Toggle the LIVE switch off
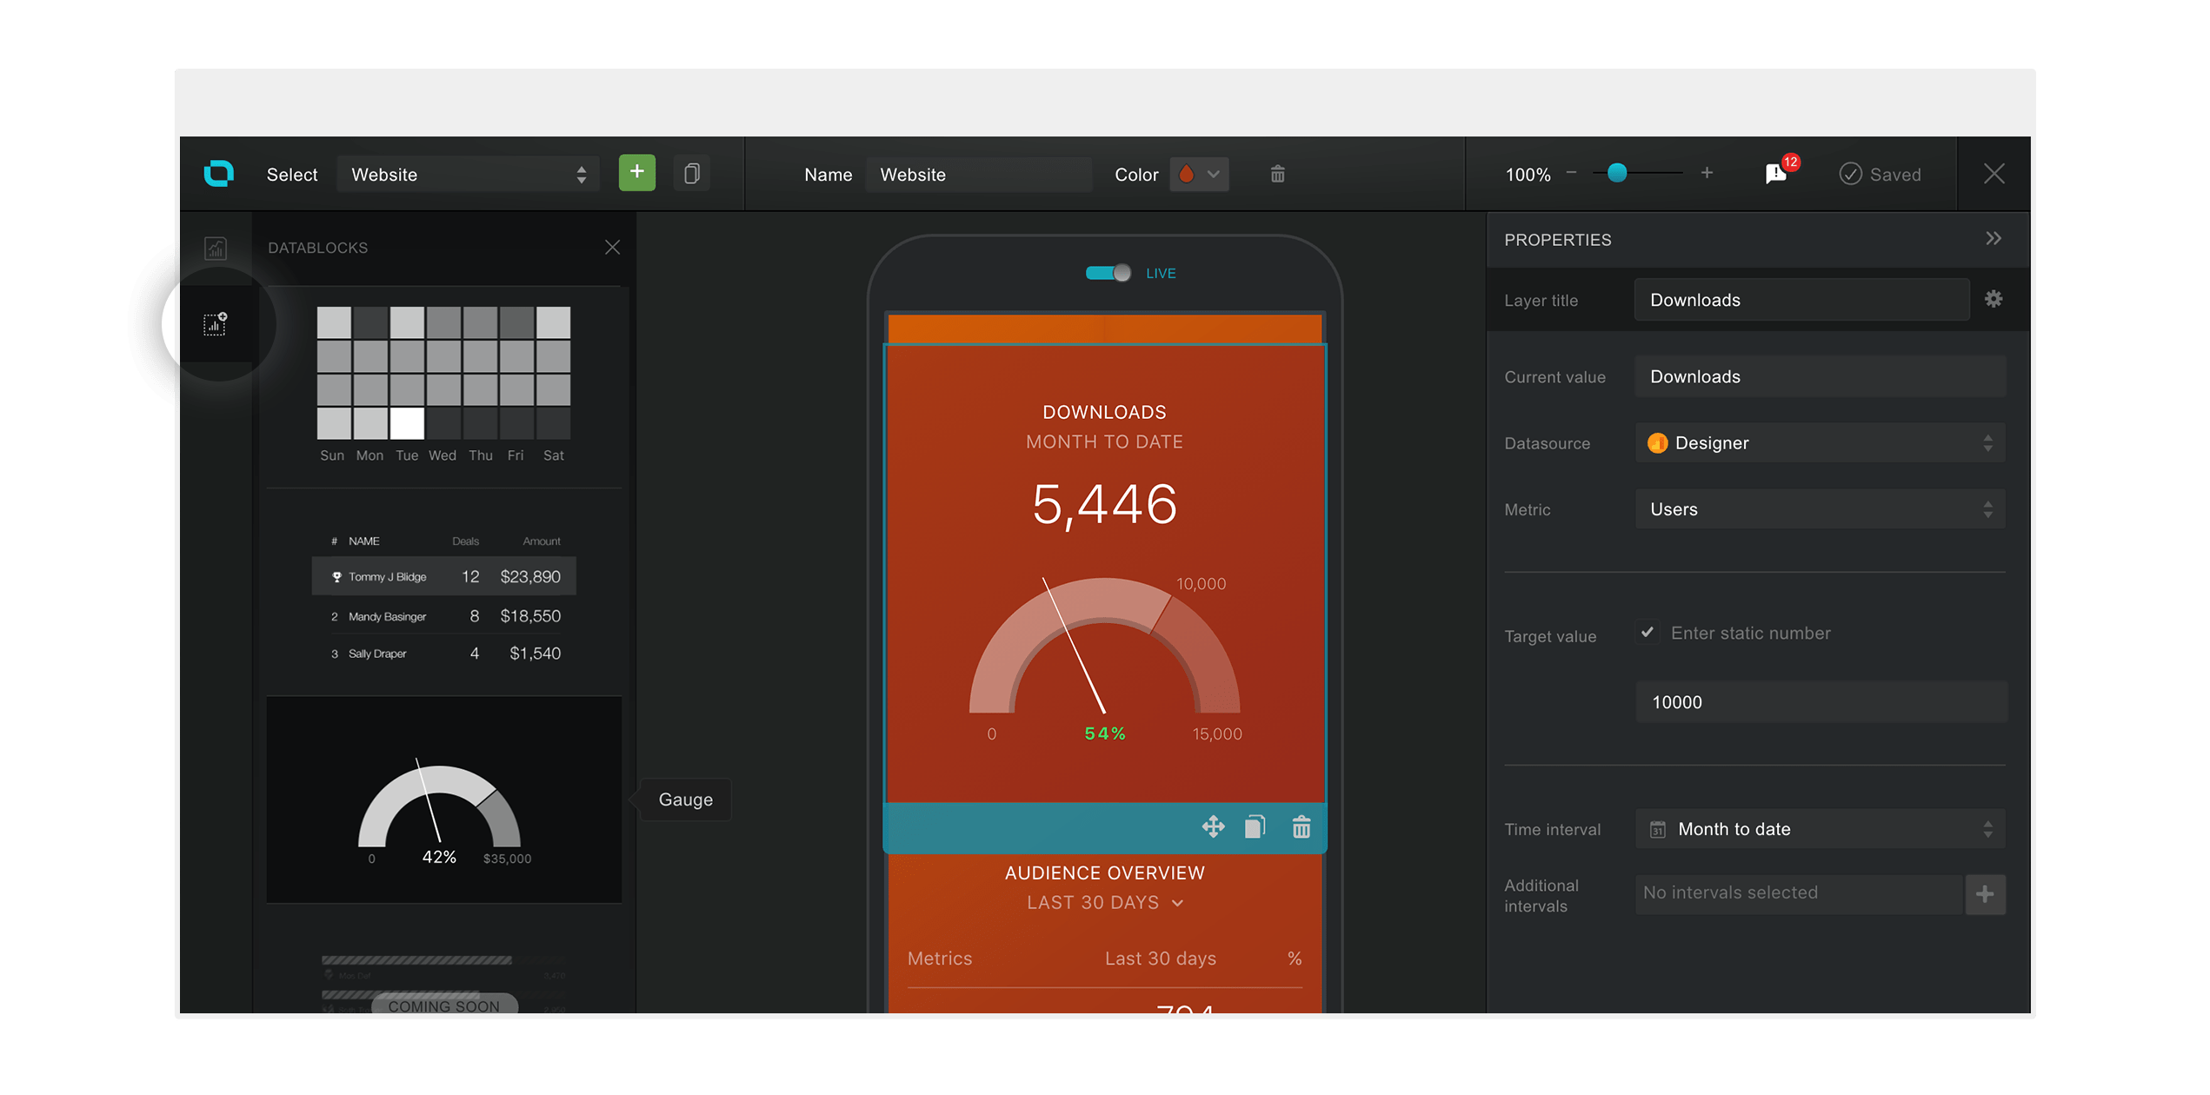The image size is (2210, 1095). click(x=1108, y=273)
